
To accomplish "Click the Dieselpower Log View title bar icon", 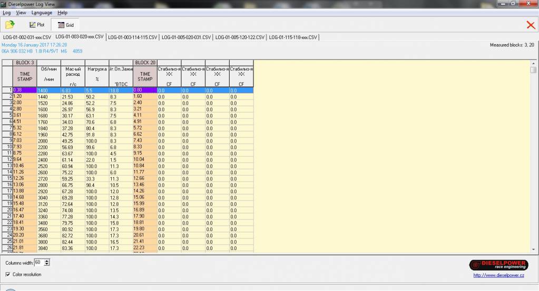I will point(4,4).
